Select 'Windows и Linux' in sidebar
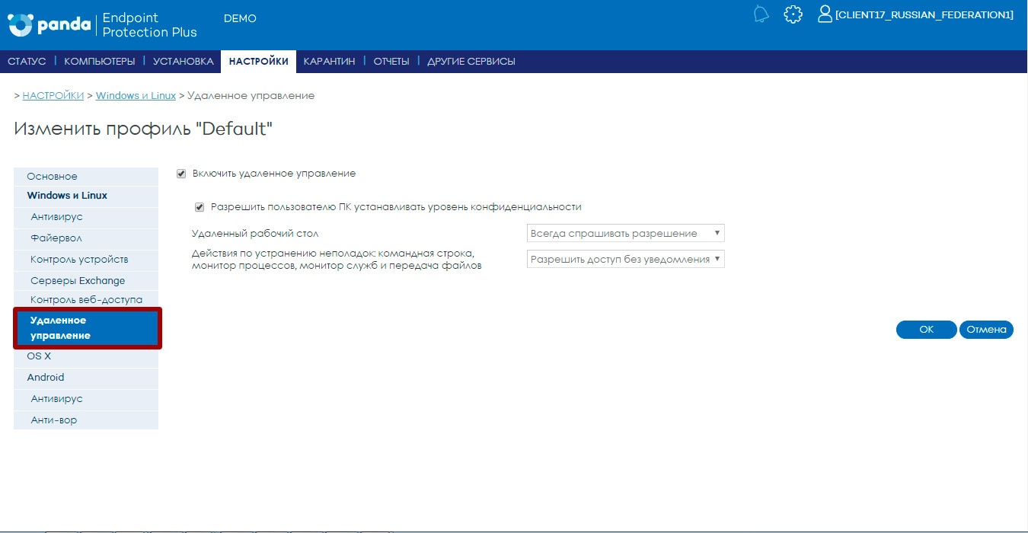1028x533 pixels. click(86, 196)
